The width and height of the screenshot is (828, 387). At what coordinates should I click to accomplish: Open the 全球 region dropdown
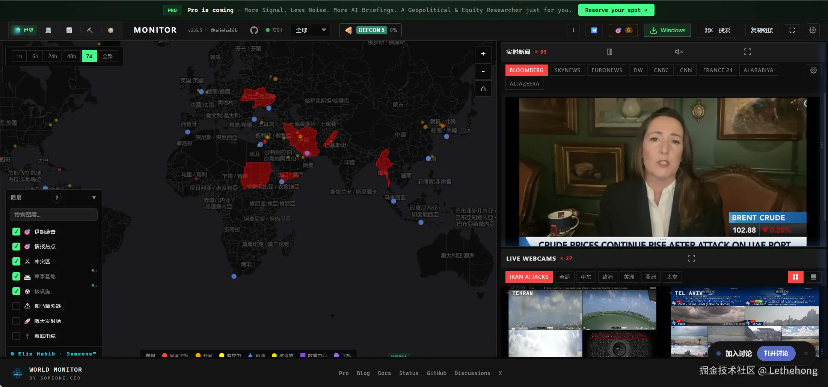click(311, 30)
